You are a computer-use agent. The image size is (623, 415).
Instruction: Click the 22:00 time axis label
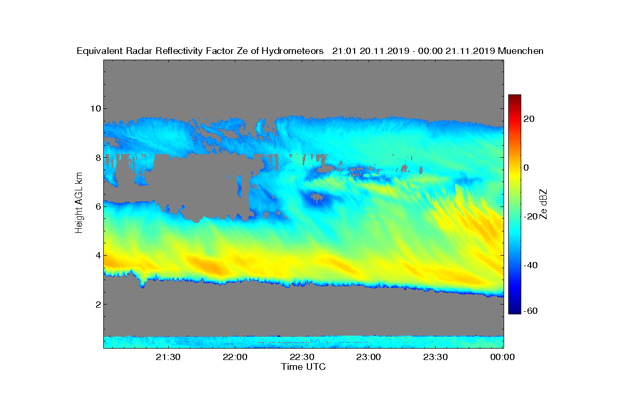click(x=235, y=357)
